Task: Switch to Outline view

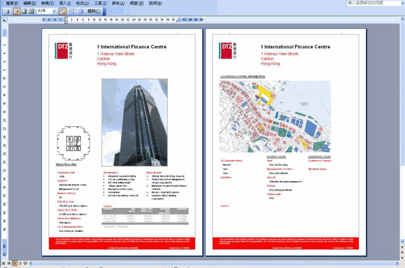Action: 20,263
